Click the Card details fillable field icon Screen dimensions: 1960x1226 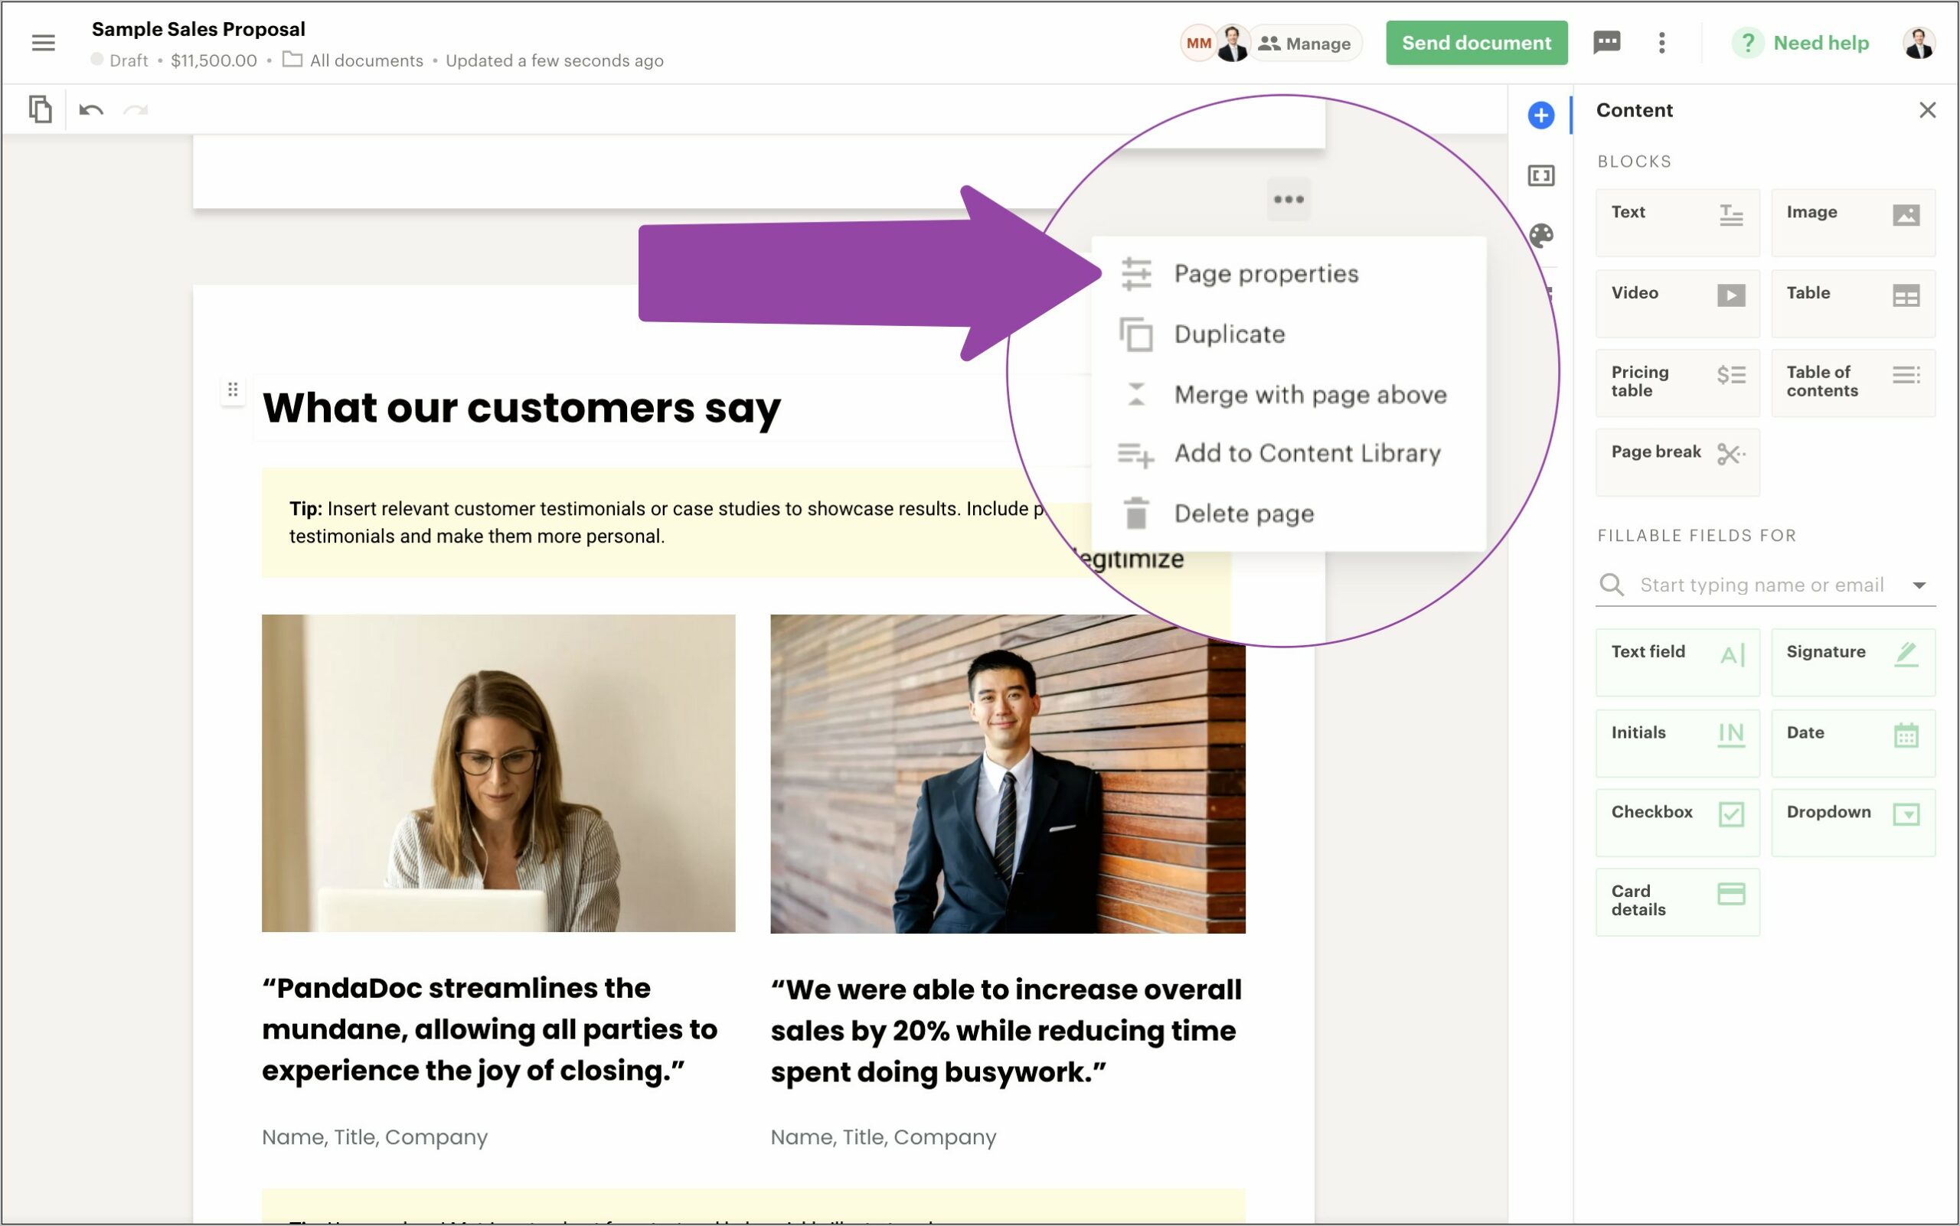pos(1731,895)
